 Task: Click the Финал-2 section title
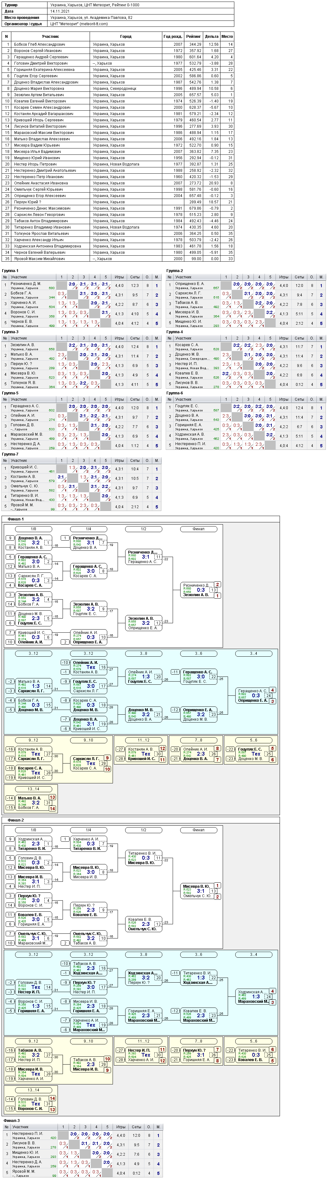click(x=15, y=820)
